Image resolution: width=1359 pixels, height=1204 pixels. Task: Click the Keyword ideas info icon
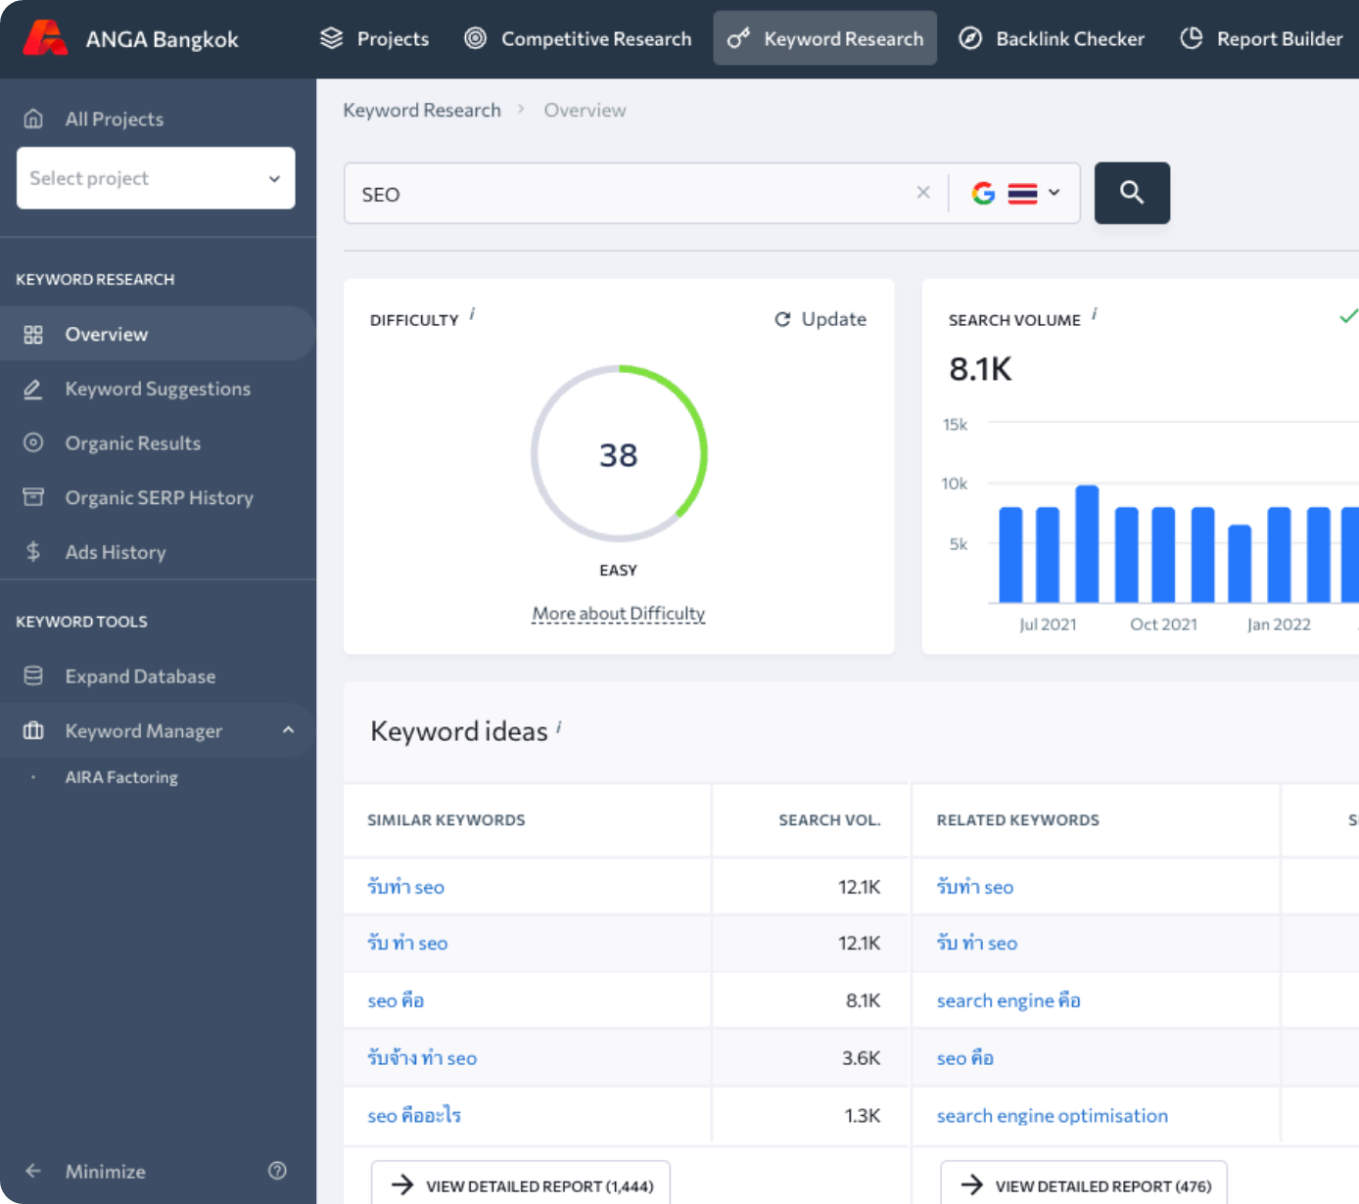pos(559,726)
